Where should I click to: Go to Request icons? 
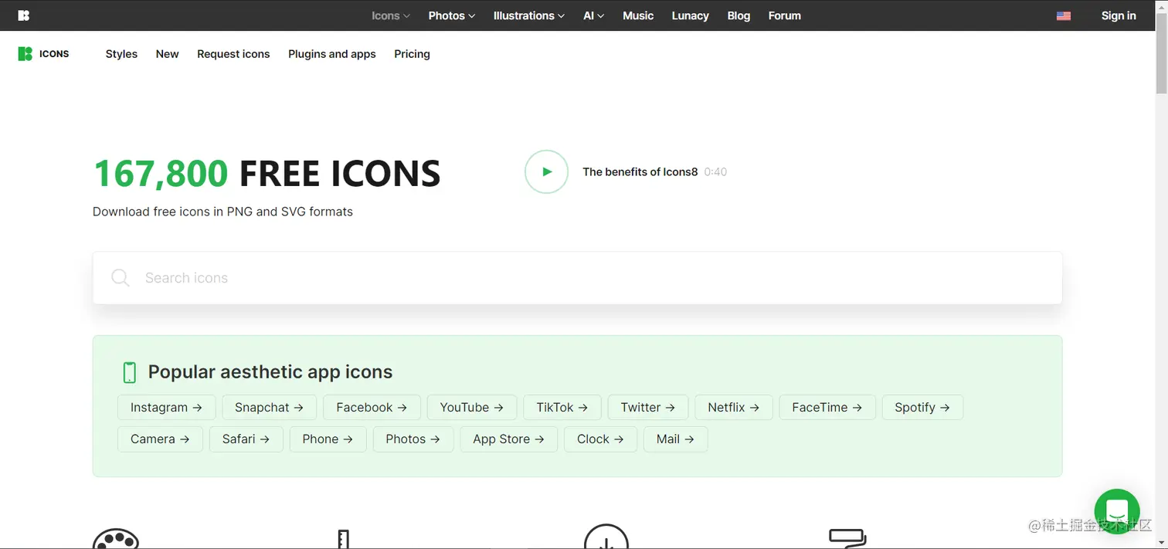pos(233,54)
